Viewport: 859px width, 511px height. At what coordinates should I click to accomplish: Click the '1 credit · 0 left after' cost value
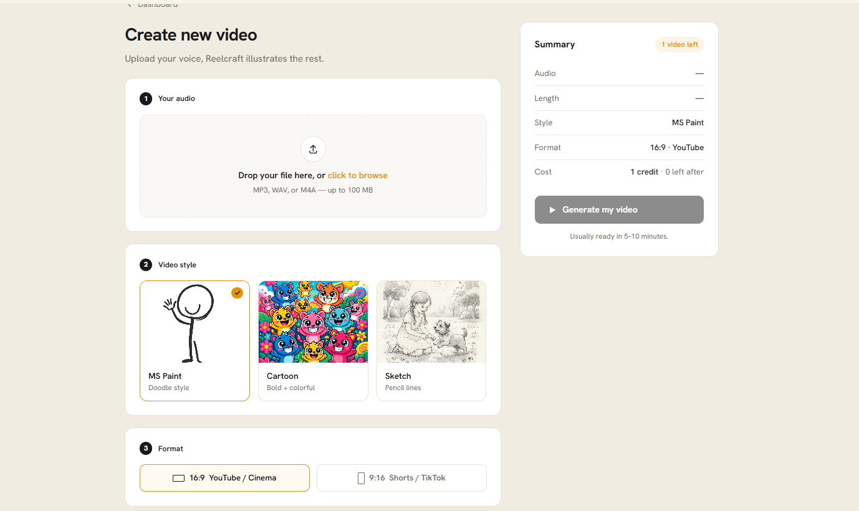pos(667,172)
